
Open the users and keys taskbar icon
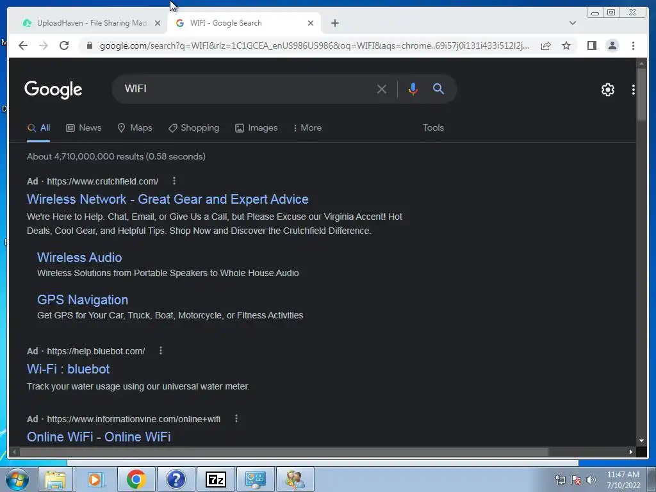(x=295, y=479)
